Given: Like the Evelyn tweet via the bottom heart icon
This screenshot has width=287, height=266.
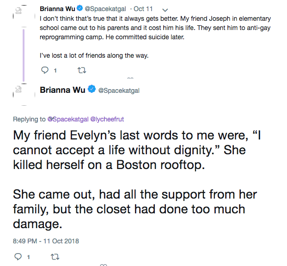Looking at the screenshot, I should pyautogui.click(x=104, y=265).
